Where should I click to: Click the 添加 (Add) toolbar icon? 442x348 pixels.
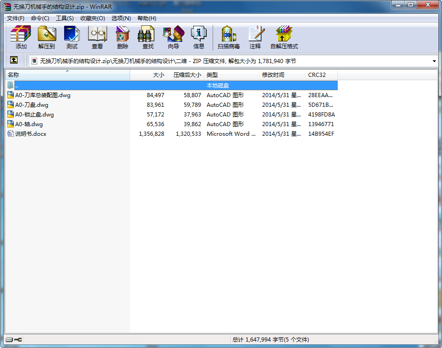(x=21, y=37)
